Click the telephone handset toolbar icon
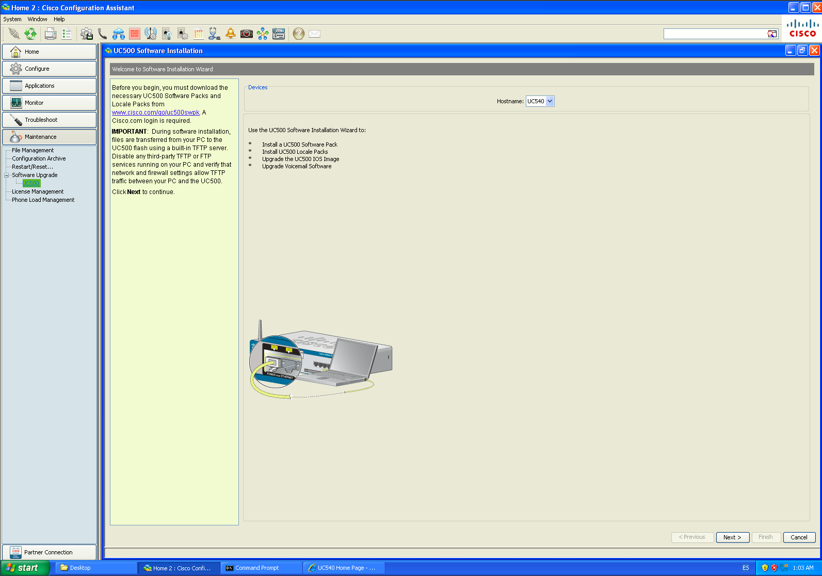 point(103,34)
